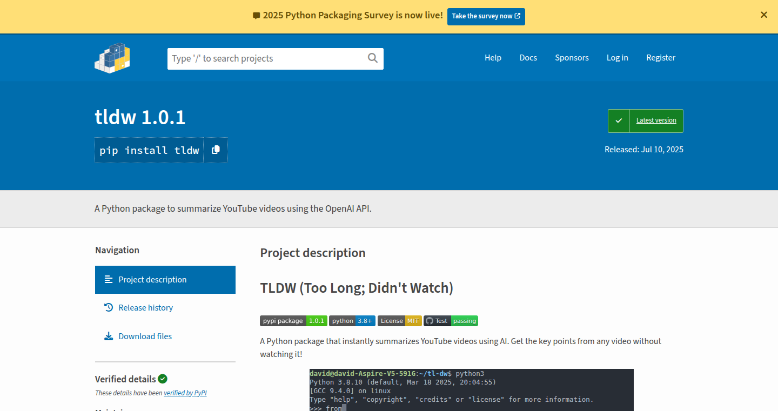Click the Navigation heading
The image size is (778, 411).
click(117, 250)
